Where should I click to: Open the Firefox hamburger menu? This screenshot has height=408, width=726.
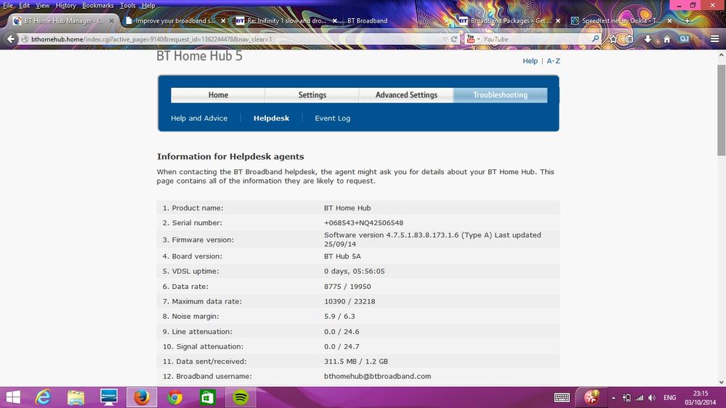point(715,39)
